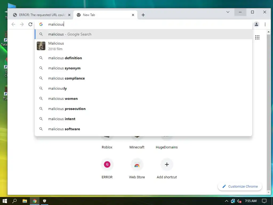
Task: Open Windows Security shield on taskbar
Action: [x=45, y=201]
